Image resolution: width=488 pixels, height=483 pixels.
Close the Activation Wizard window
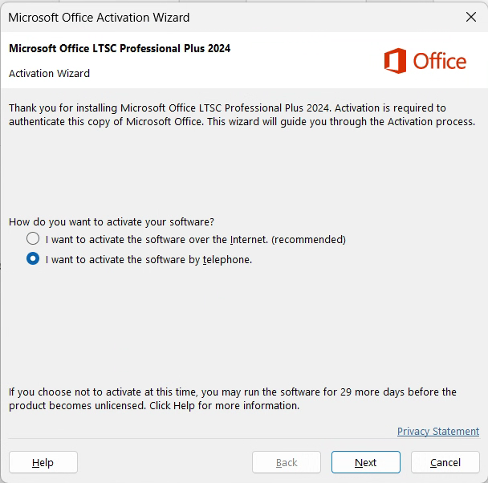pyautogui.click(x=470, y=16)
